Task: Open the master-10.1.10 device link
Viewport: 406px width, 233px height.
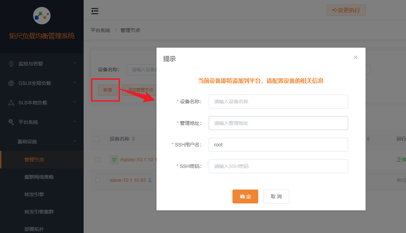Action: tap(138, 160)
